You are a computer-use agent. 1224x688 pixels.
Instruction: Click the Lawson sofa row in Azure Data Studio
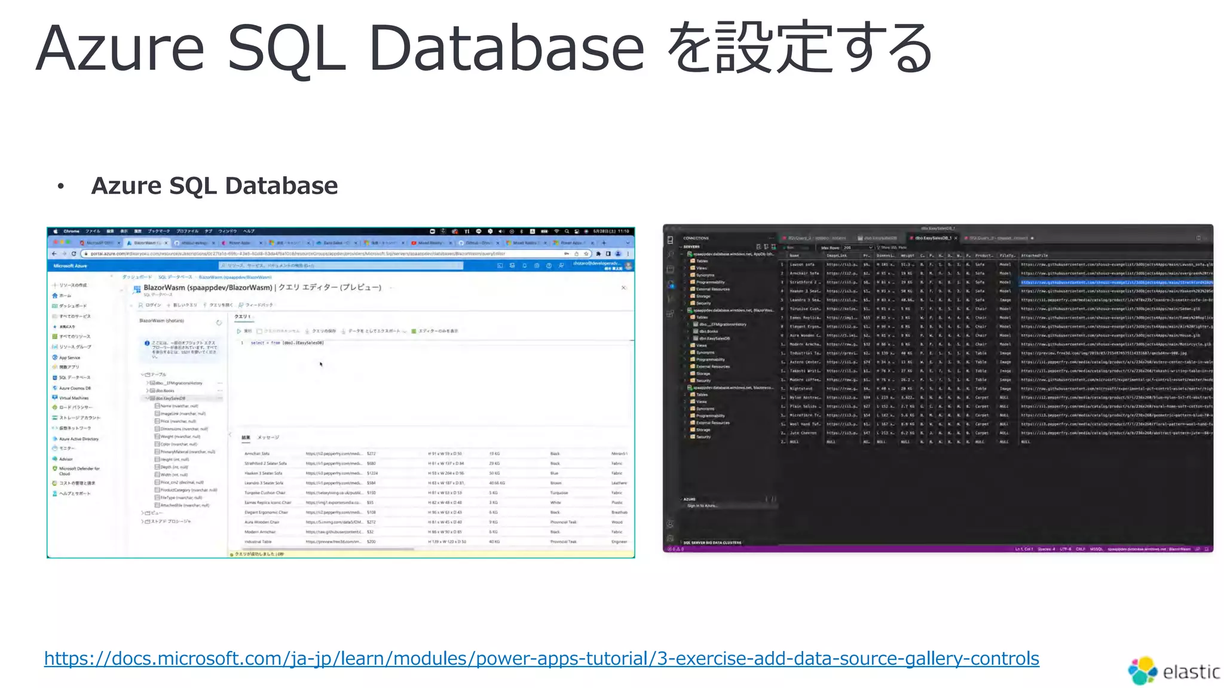pos(996,264)
